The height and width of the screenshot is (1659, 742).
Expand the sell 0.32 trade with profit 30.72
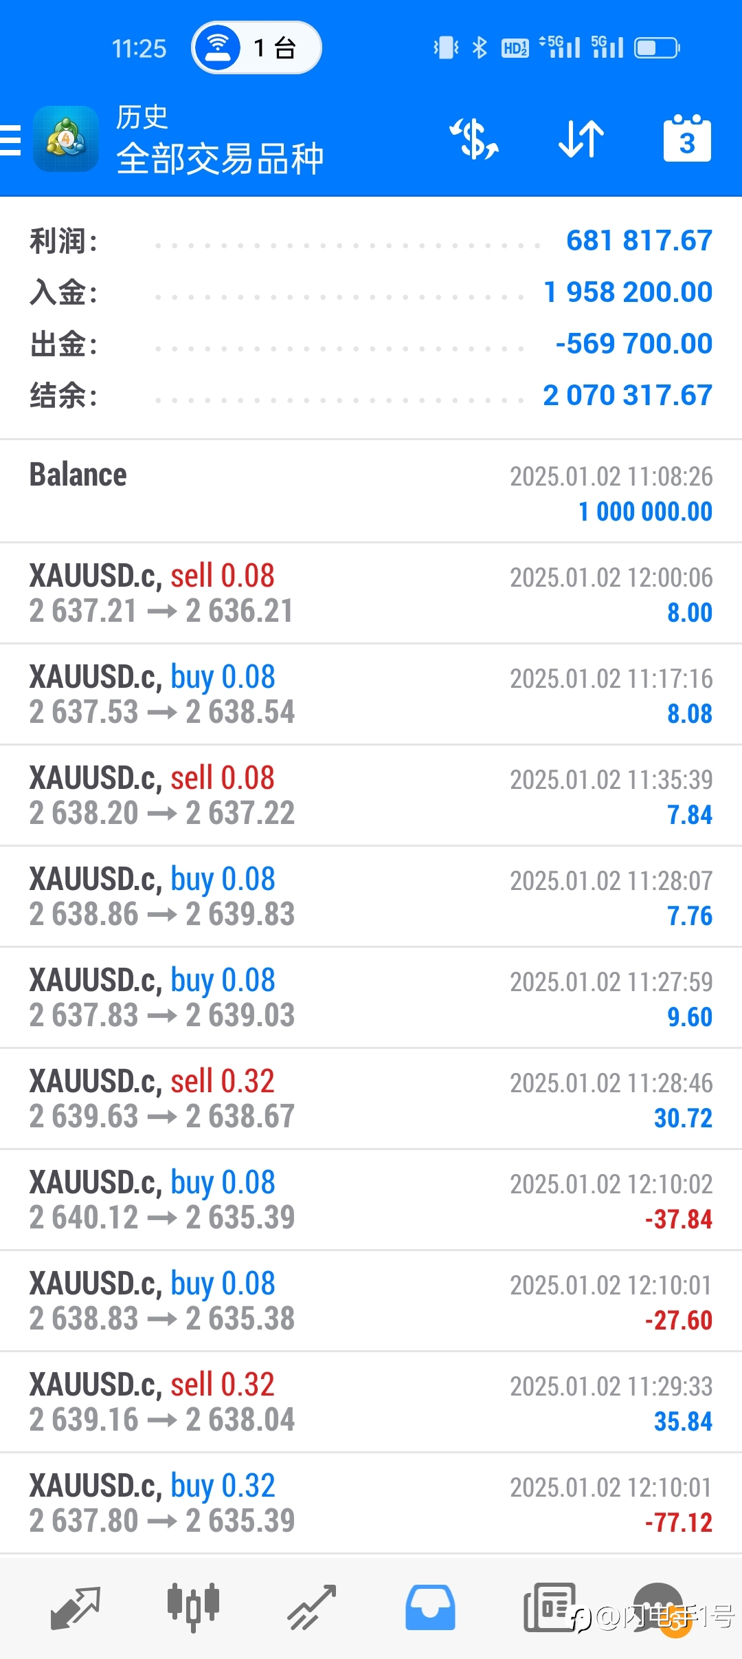[371, 1099]
